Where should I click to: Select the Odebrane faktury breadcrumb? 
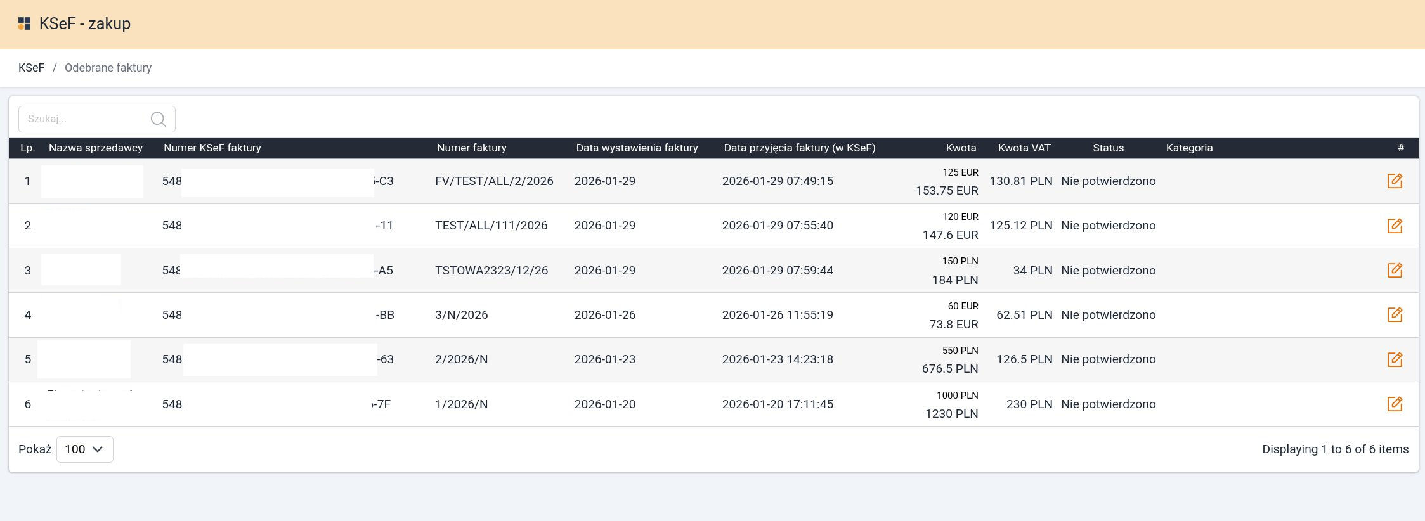(x=108, y=68)
